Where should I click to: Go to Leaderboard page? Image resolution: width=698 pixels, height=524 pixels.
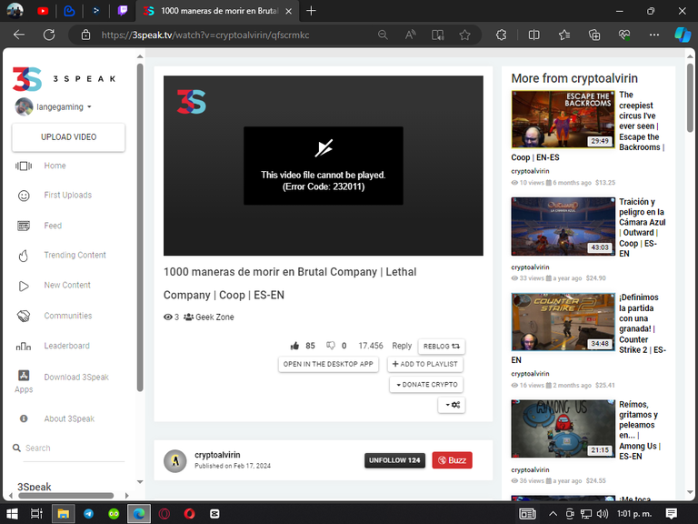(66, 346)
